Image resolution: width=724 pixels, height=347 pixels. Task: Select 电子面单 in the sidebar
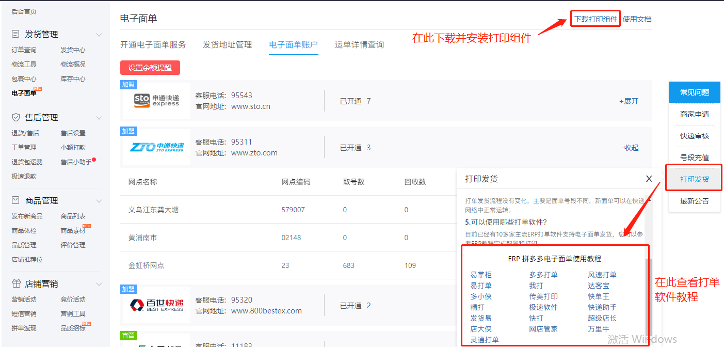coord(24,93)
